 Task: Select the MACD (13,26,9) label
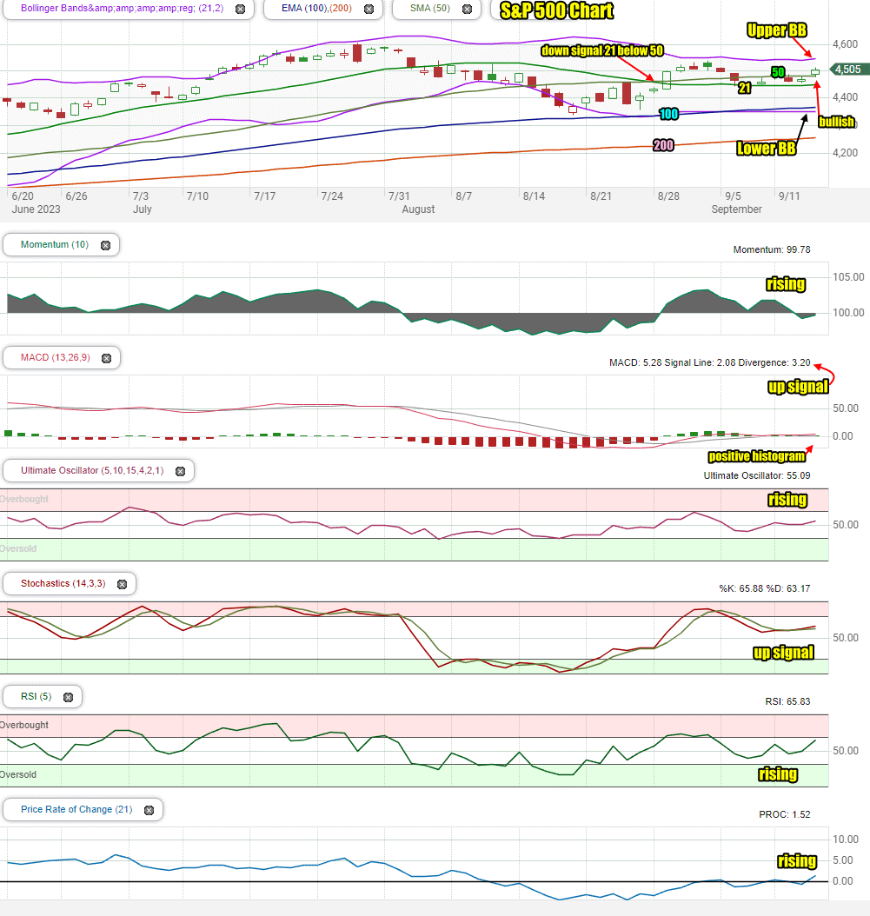pos(56,357)
